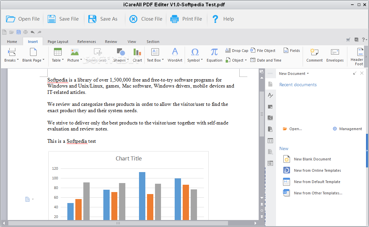Viewport: 369px width, 227px height.
Task: Click the quick-access open folder icon
Action: [11, 32]
